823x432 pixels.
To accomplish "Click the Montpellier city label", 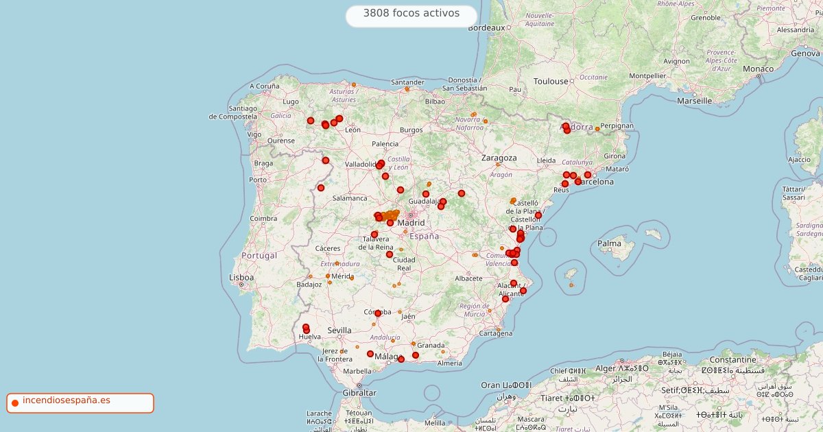I will click(647, 75).
